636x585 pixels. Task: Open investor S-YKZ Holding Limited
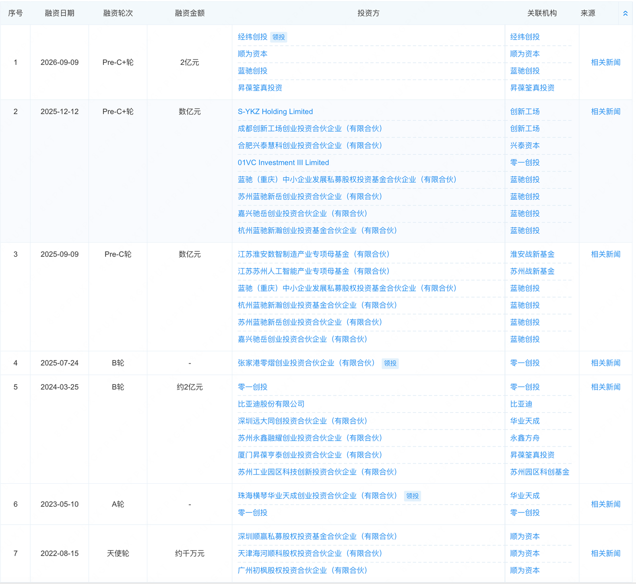pos(275,112)
